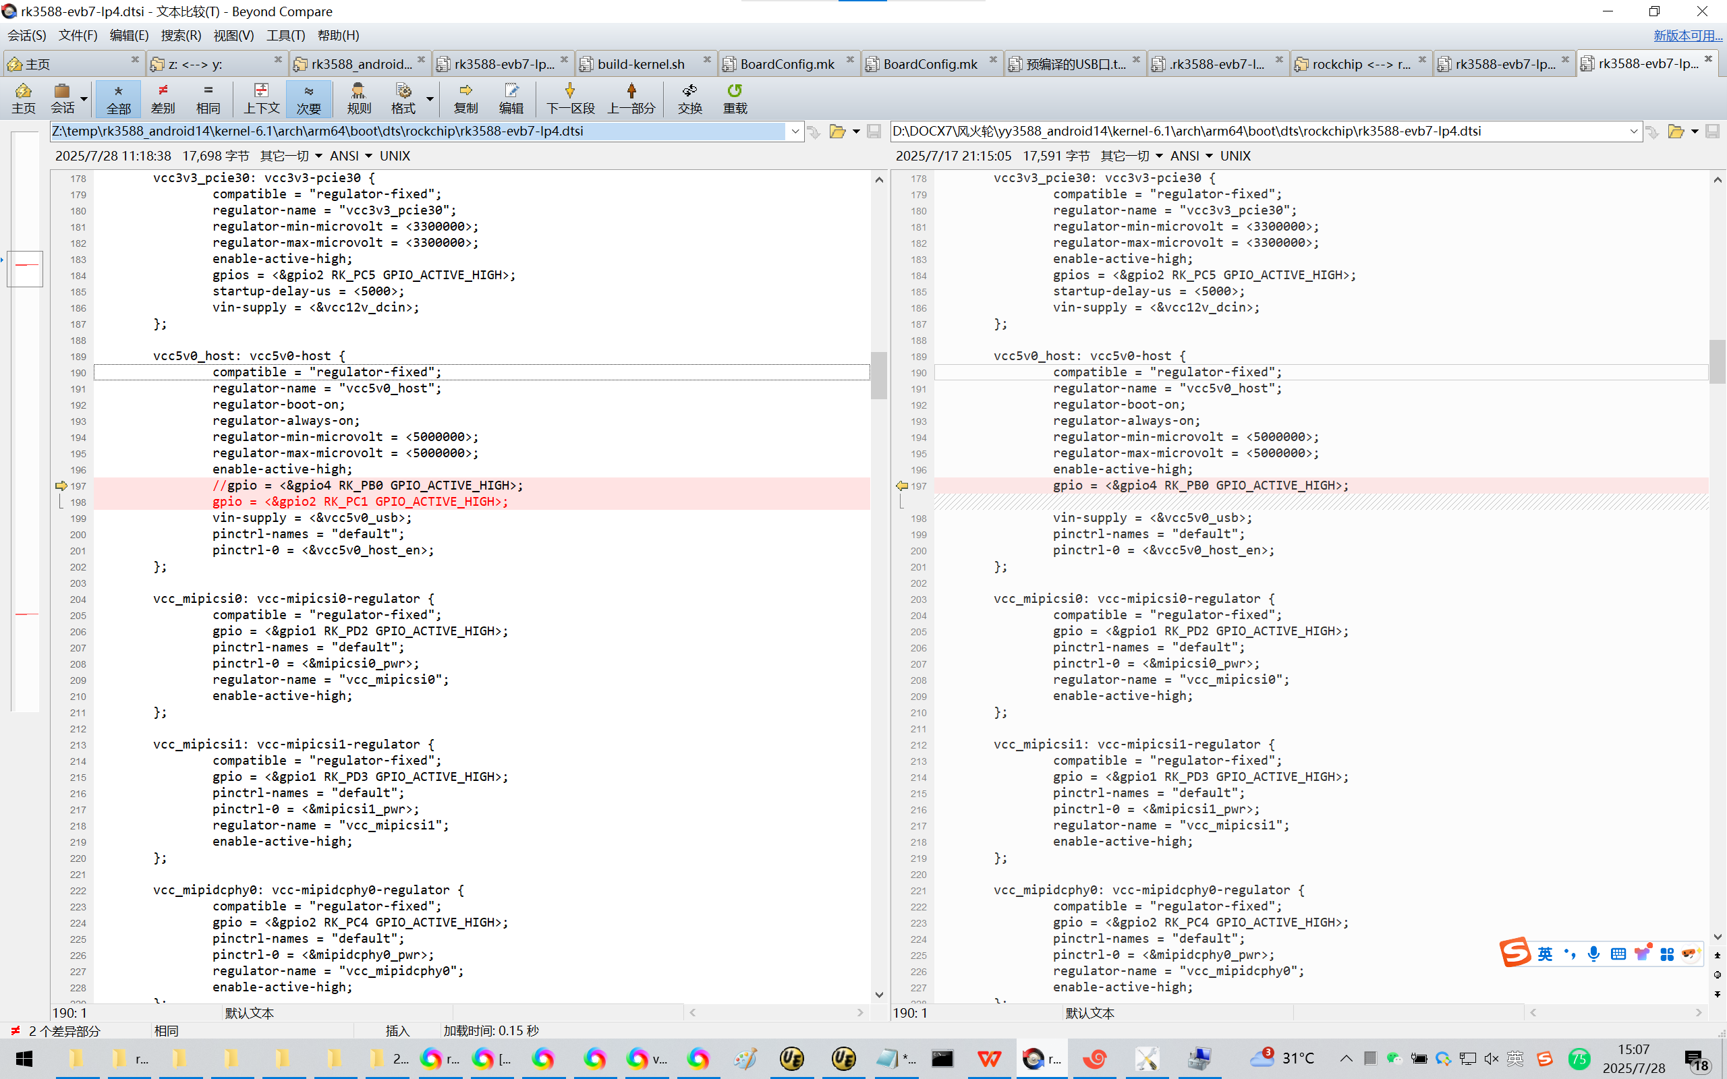Reload files using the 重载 icon
The image size is (1727, 1079).
pos(735,98)
